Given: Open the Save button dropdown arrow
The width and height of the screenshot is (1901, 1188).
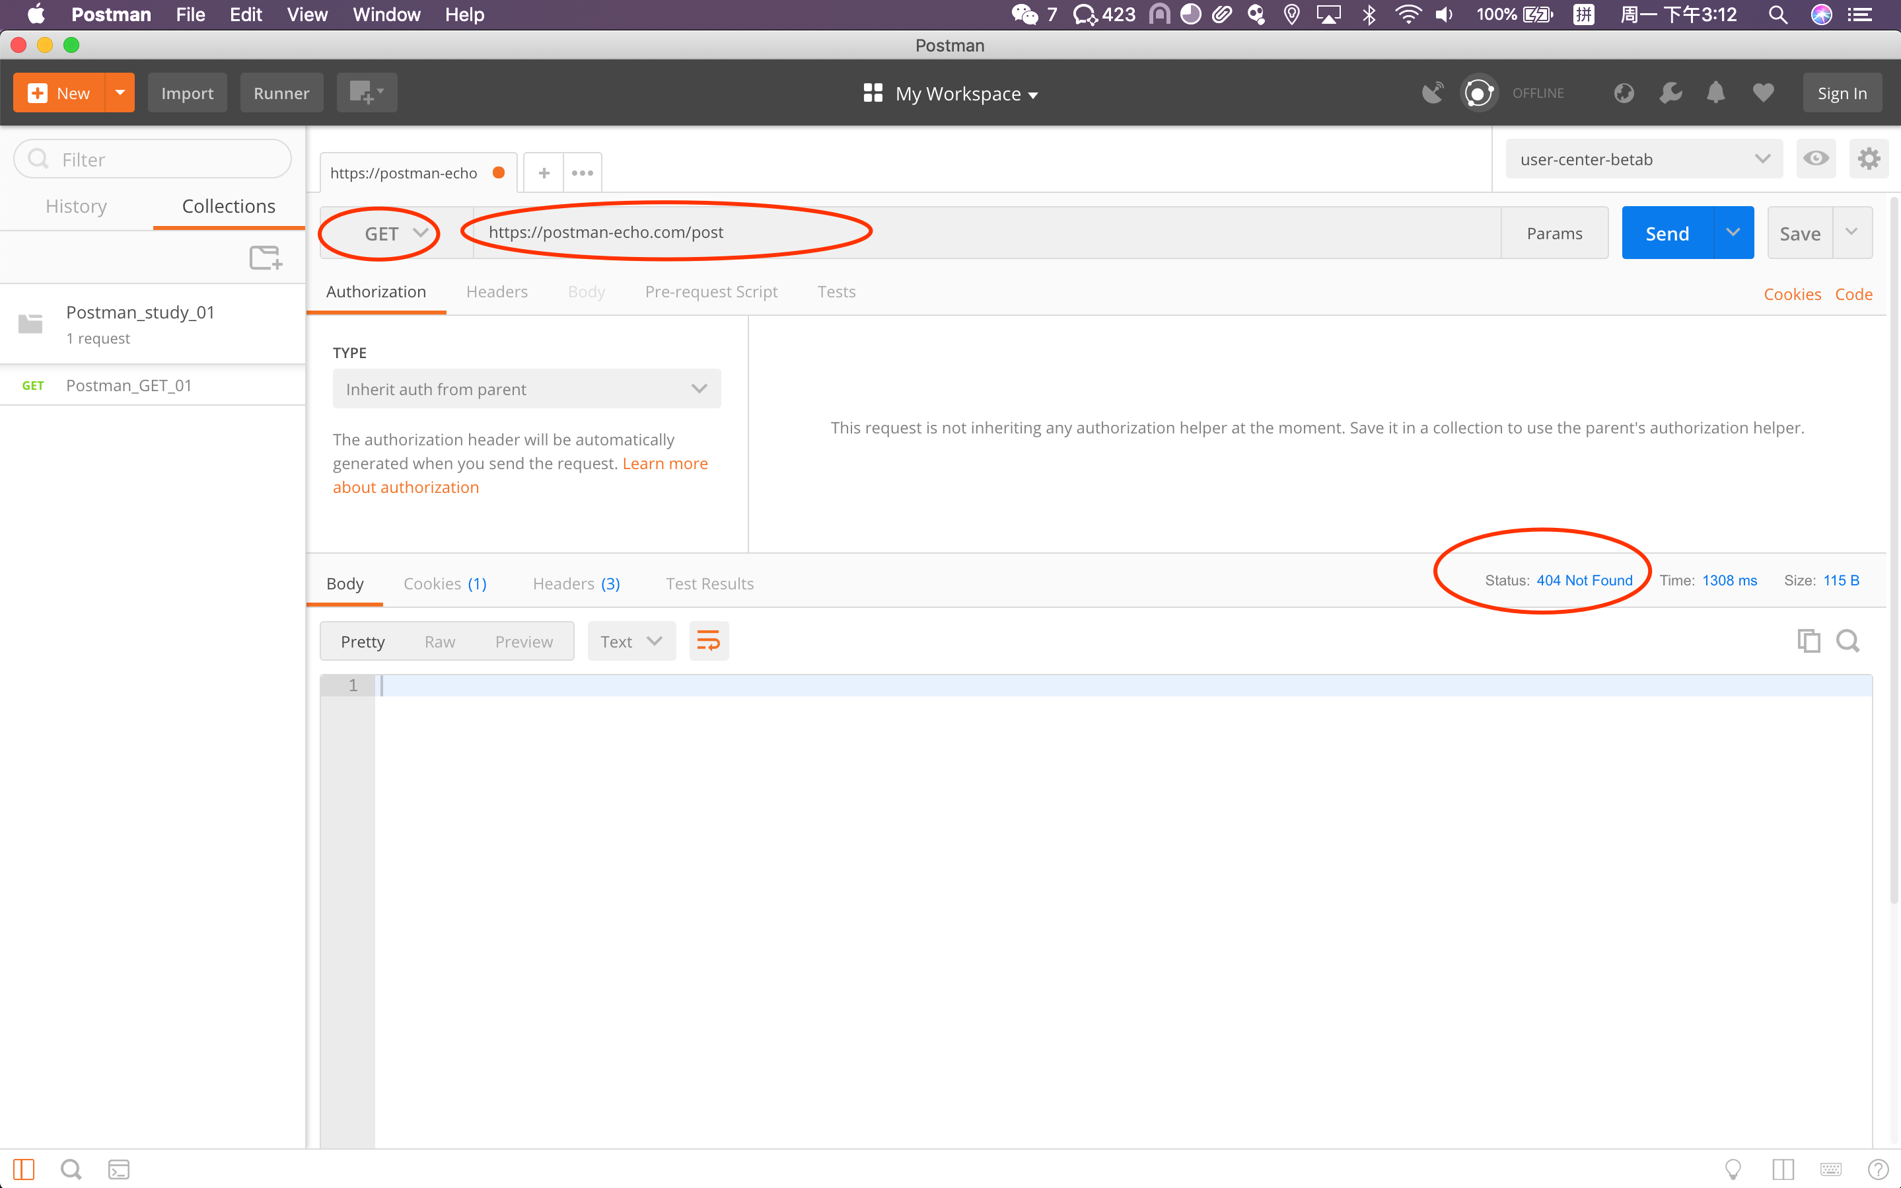Looking at the screenshot, I should pos(1851,233).
